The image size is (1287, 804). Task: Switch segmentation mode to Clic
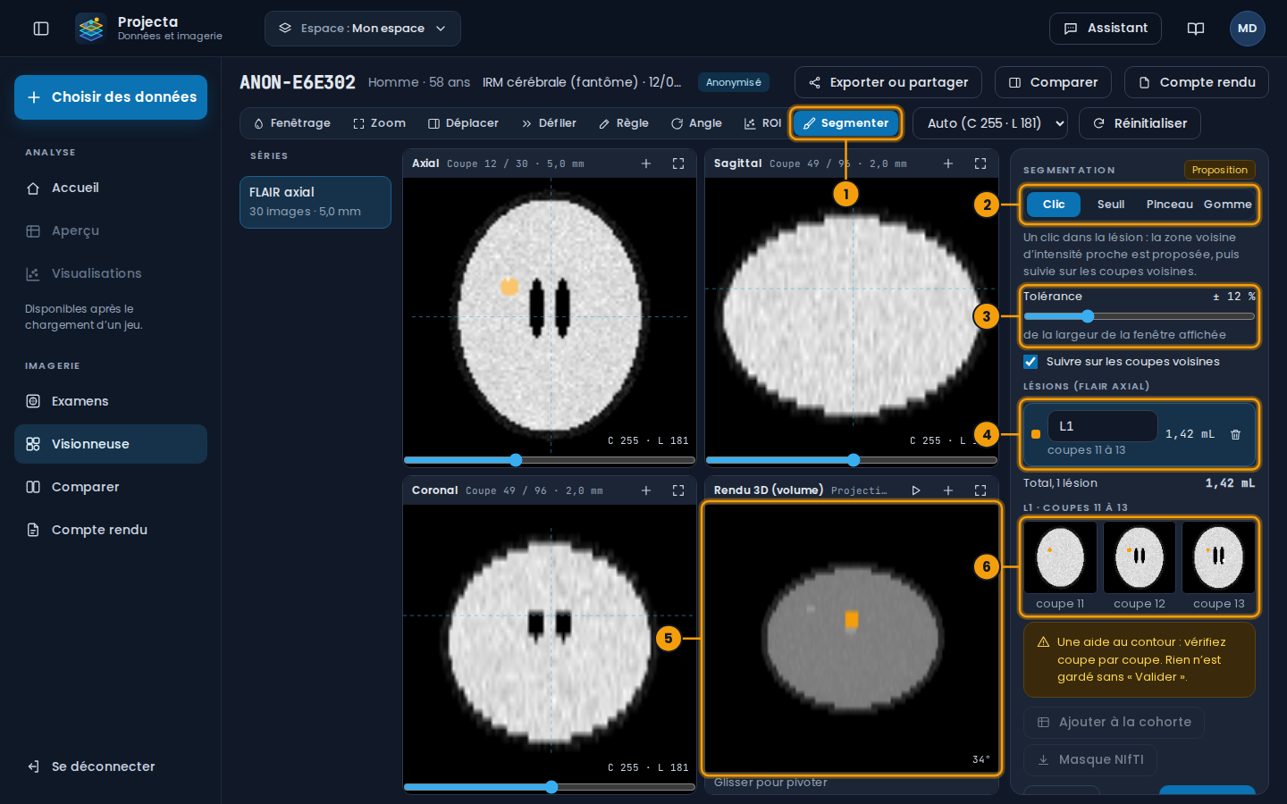coord(1054,205)
